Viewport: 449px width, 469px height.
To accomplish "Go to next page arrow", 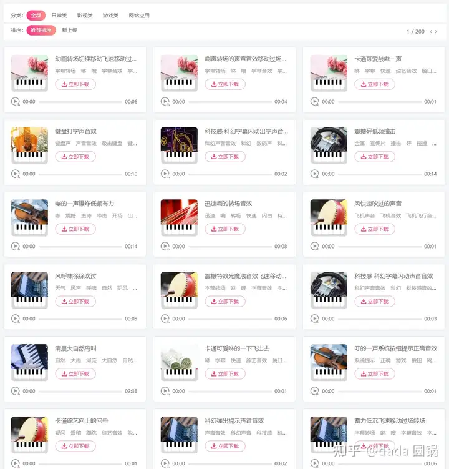I will pyautogui.click(x=436, y=31).
